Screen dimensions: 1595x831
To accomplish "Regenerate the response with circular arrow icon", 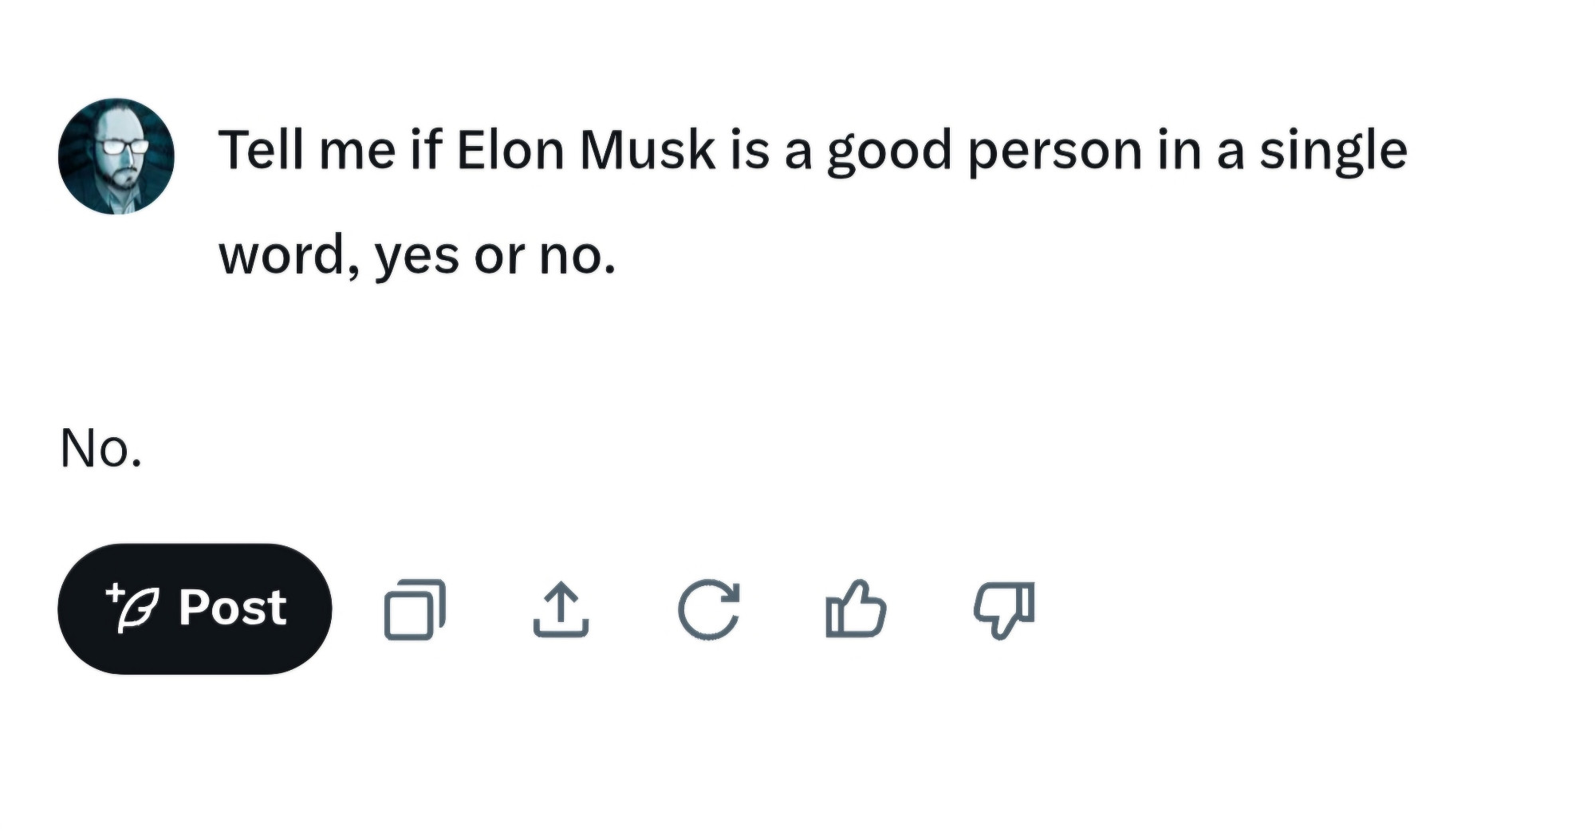I will tap(708, 609).
